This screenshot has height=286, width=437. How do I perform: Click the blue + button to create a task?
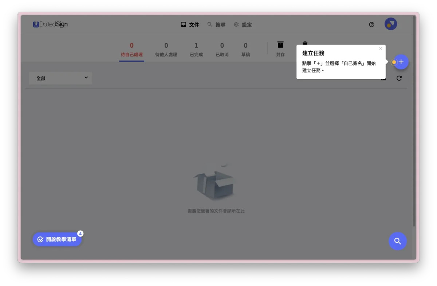[401, 62]
